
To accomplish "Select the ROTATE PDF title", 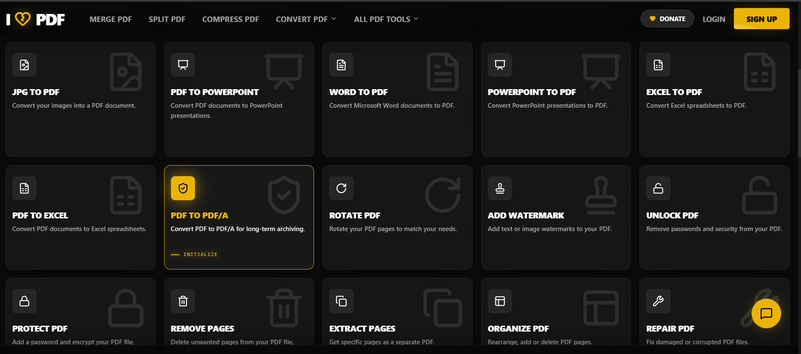I will tap(354, 215).
